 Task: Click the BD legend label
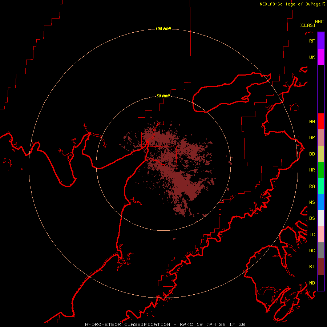click(312, 154)
